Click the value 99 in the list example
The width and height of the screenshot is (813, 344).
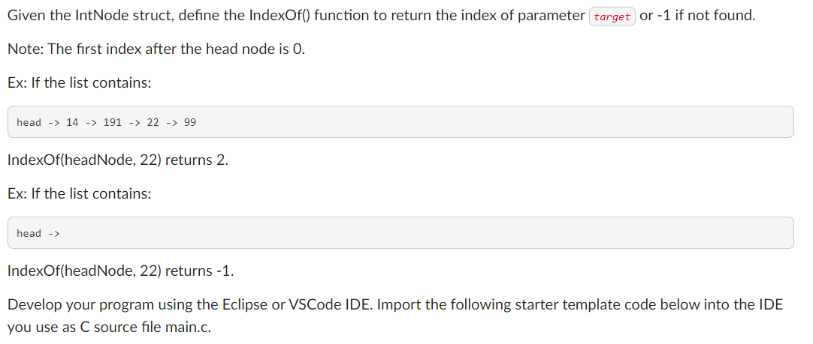(190, 123)
